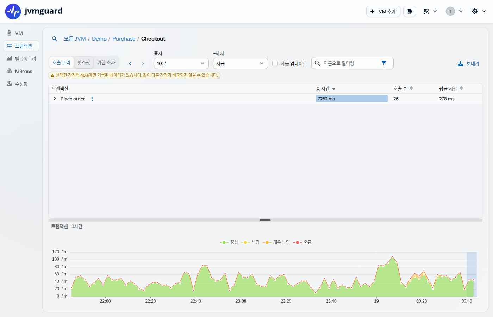Click the filter funnel icon
The height and width of the screenshot is (317, 493).
tap(384, 63)
